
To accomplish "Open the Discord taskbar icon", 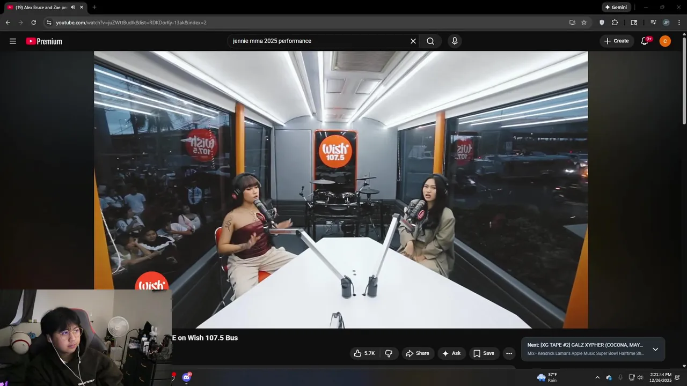I will [x=186, y=377].
